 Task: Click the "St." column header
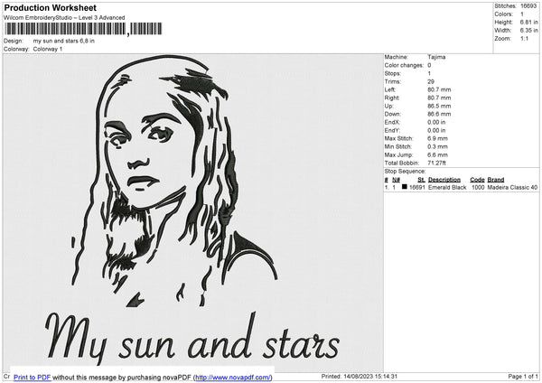421,180
